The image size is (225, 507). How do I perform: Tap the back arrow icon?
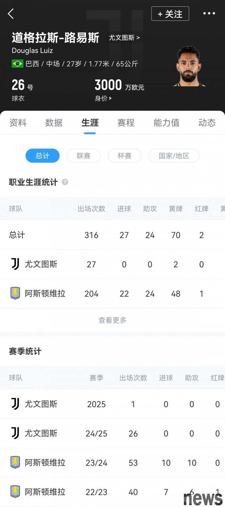click(x=11, y=14)
